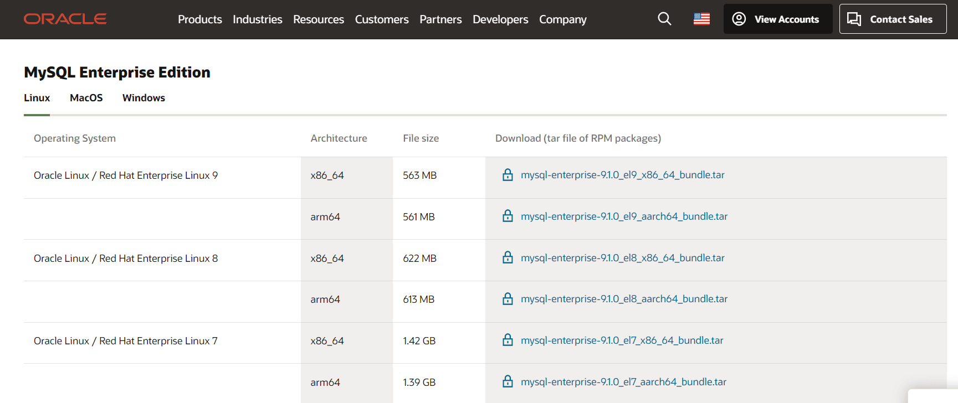Open the Resources menu
Image resolution: width=958 pixels, height=403 pixels.
(x=319, y=19)
